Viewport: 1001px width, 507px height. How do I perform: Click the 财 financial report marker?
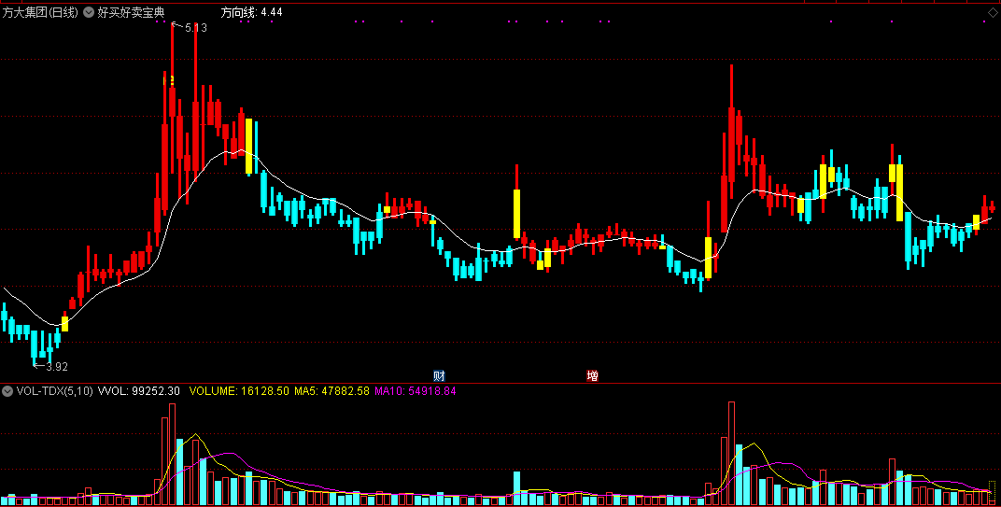[439, 375]
